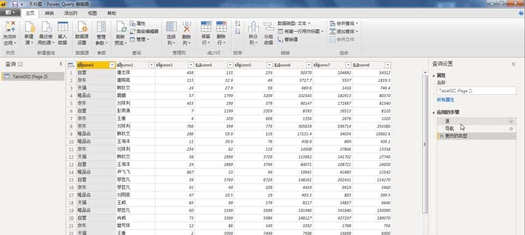Open Column8 filter dropdown
Viewport: 525px width, 235px height.
click(x=388, y=65)
